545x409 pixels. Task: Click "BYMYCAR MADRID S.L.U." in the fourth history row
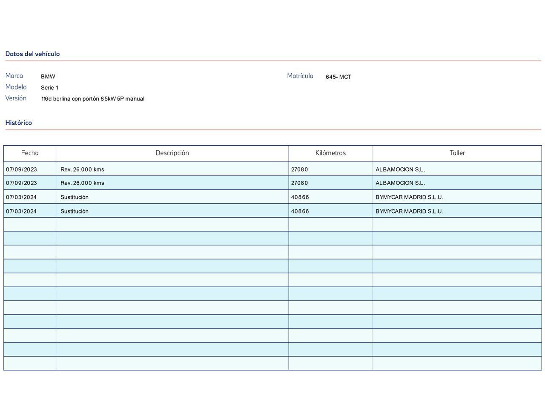click(x=410, y=211)
